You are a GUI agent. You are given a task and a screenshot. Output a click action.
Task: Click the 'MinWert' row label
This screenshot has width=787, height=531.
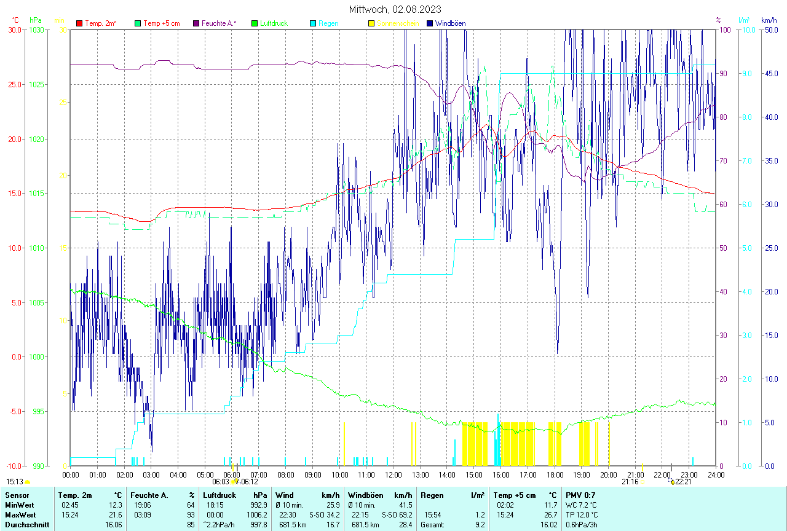[x=18, y=505]
